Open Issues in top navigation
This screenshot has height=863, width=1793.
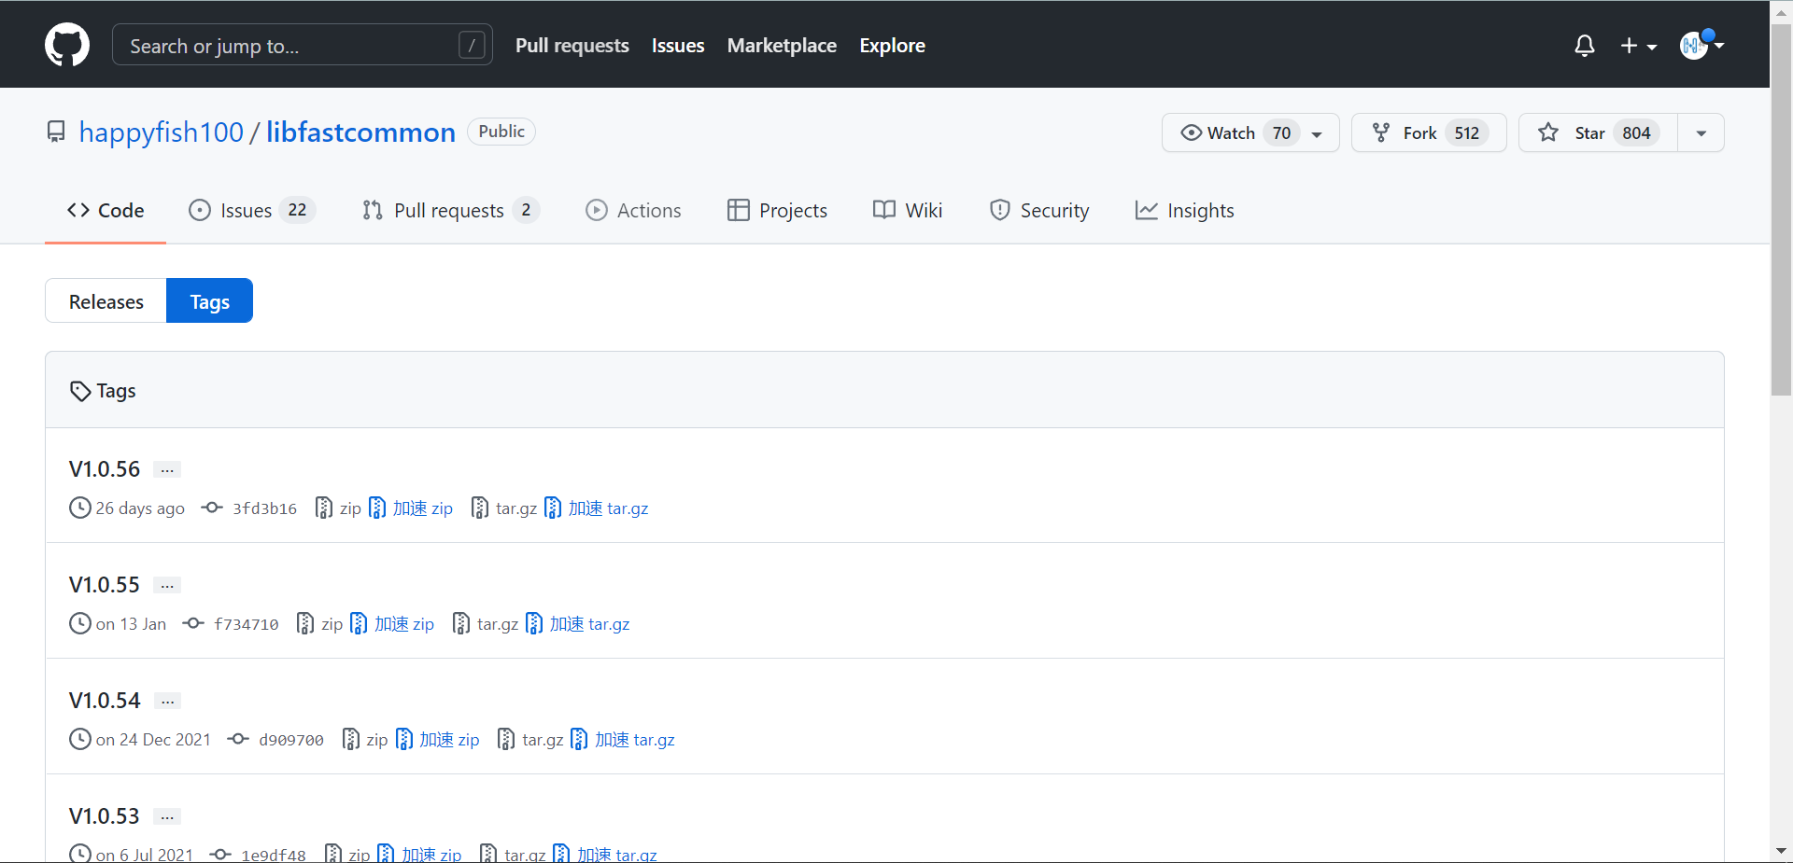(678, 45)
